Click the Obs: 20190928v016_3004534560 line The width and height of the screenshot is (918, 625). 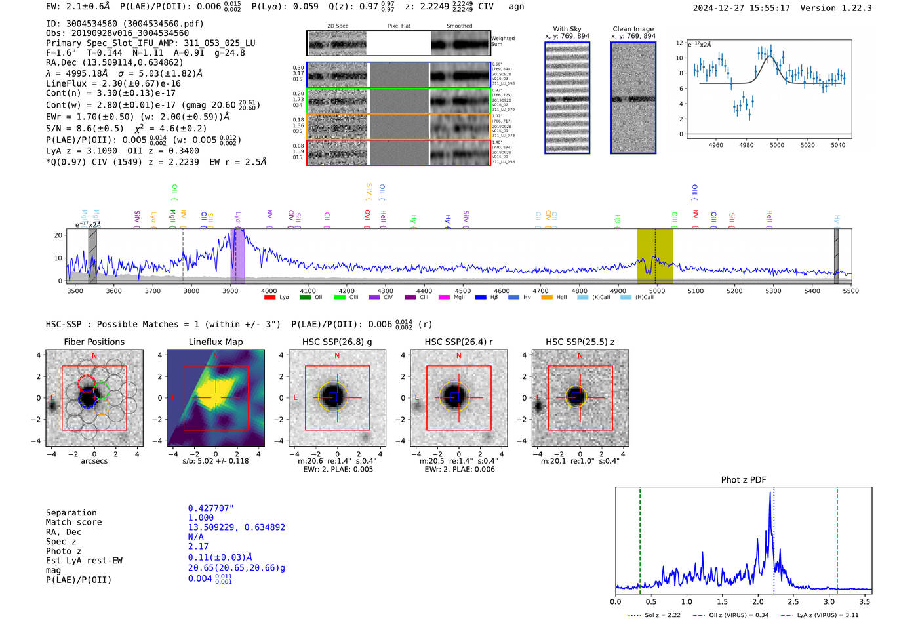(x=117, y=33)
